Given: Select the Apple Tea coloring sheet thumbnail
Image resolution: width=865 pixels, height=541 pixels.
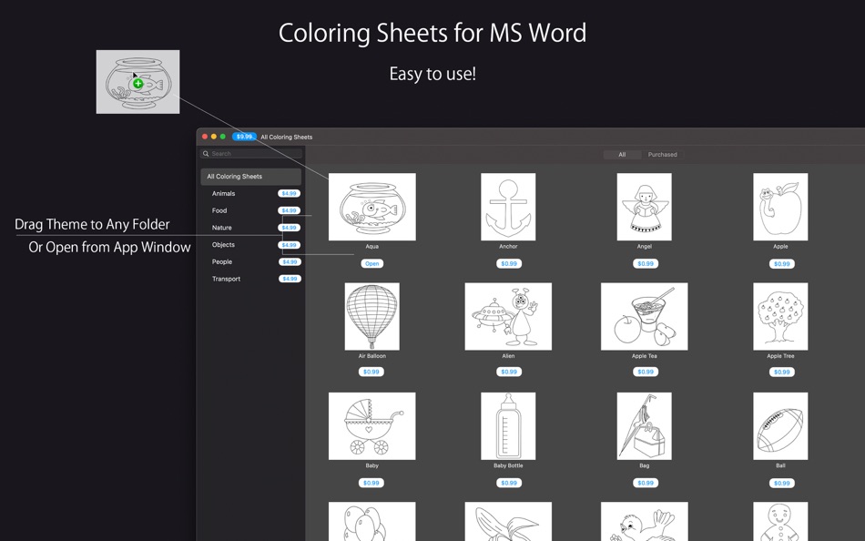Looking at the screenshot, I should [645, 316].
